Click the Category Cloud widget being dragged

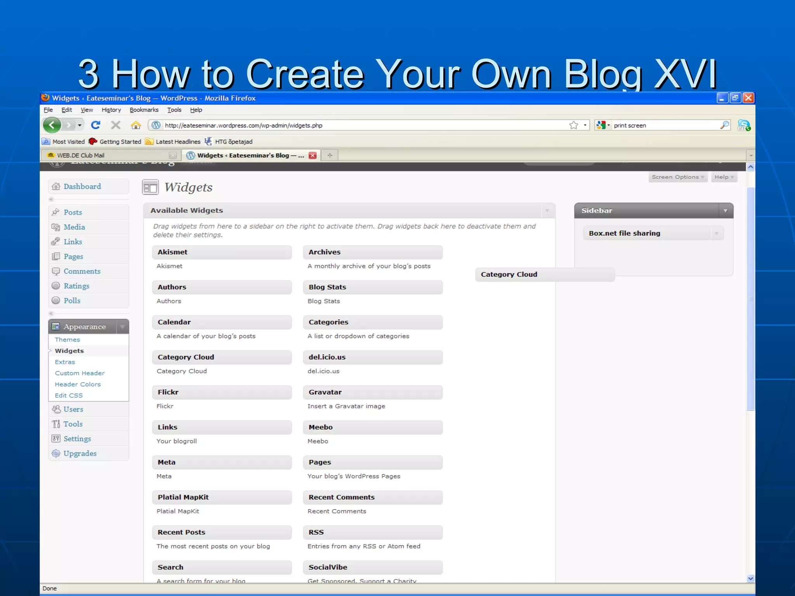pos(545,274)
